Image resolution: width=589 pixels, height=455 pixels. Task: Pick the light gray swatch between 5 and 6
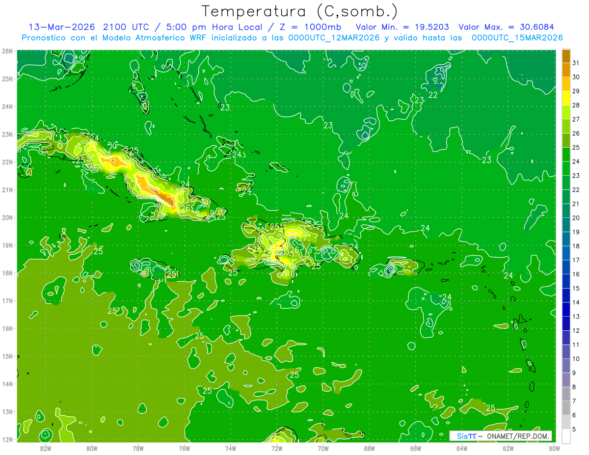tap(566, 422)
